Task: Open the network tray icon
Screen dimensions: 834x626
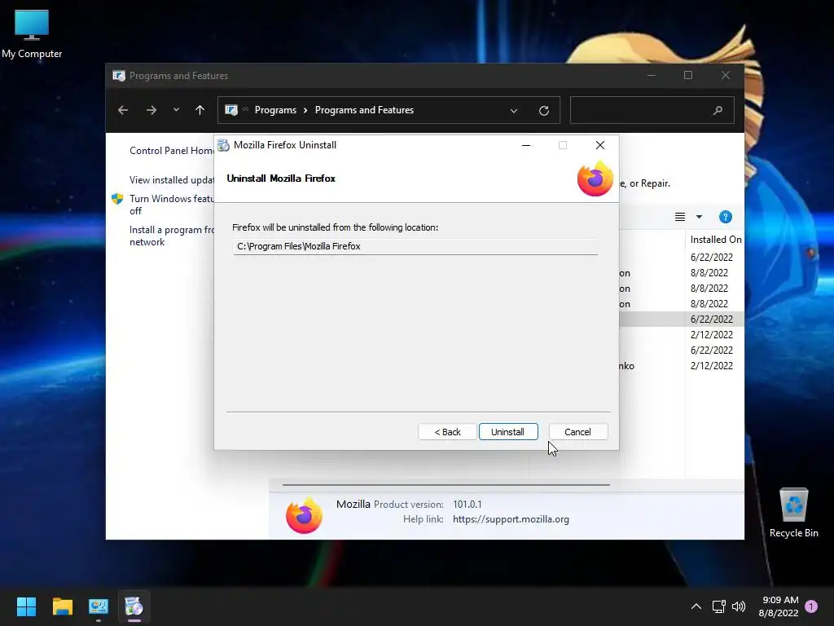Action: tap(719, 606)
